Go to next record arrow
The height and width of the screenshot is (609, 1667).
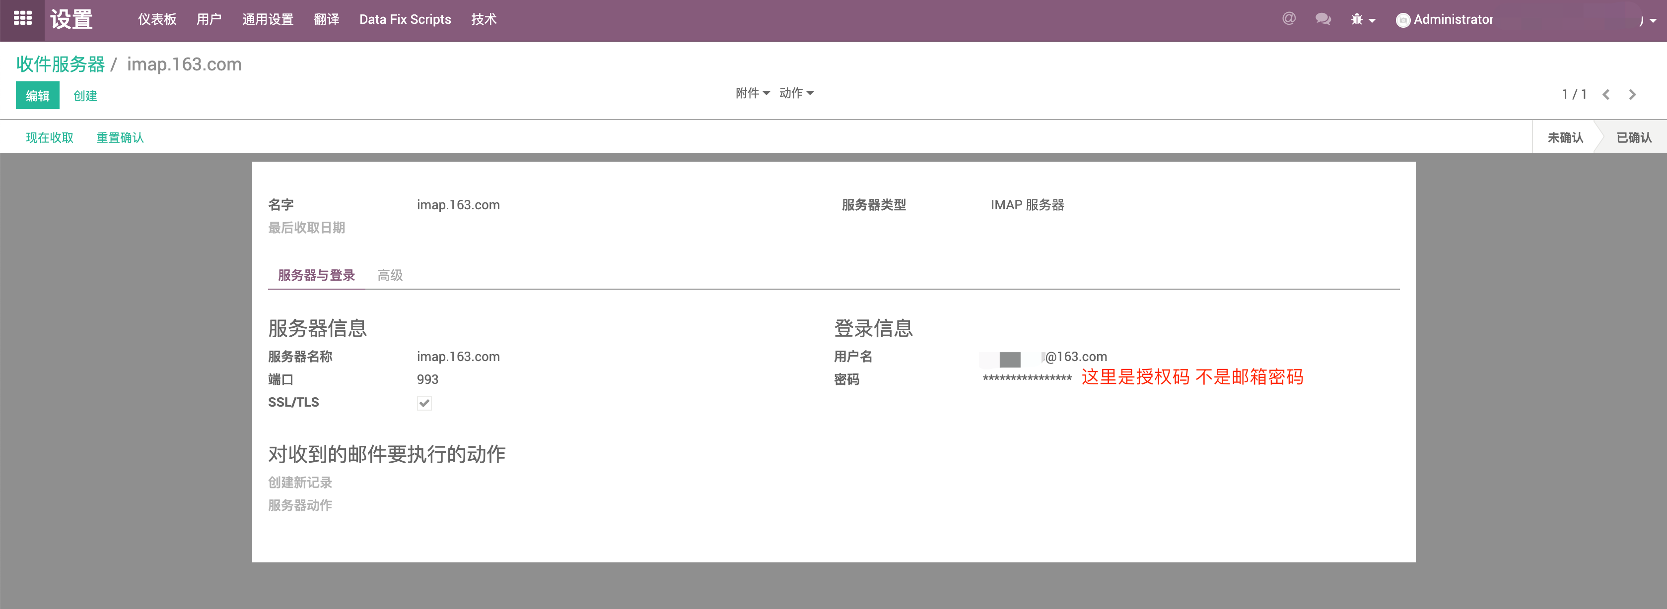pyautogui.click(x=1632, y=94)
